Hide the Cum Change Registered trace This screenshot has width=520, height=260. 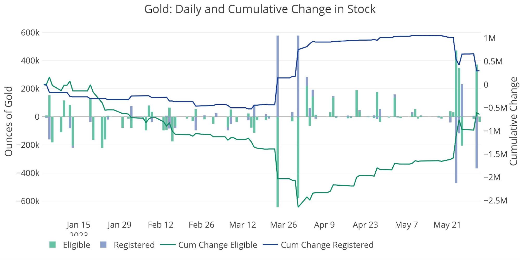[x=327, y=245]
